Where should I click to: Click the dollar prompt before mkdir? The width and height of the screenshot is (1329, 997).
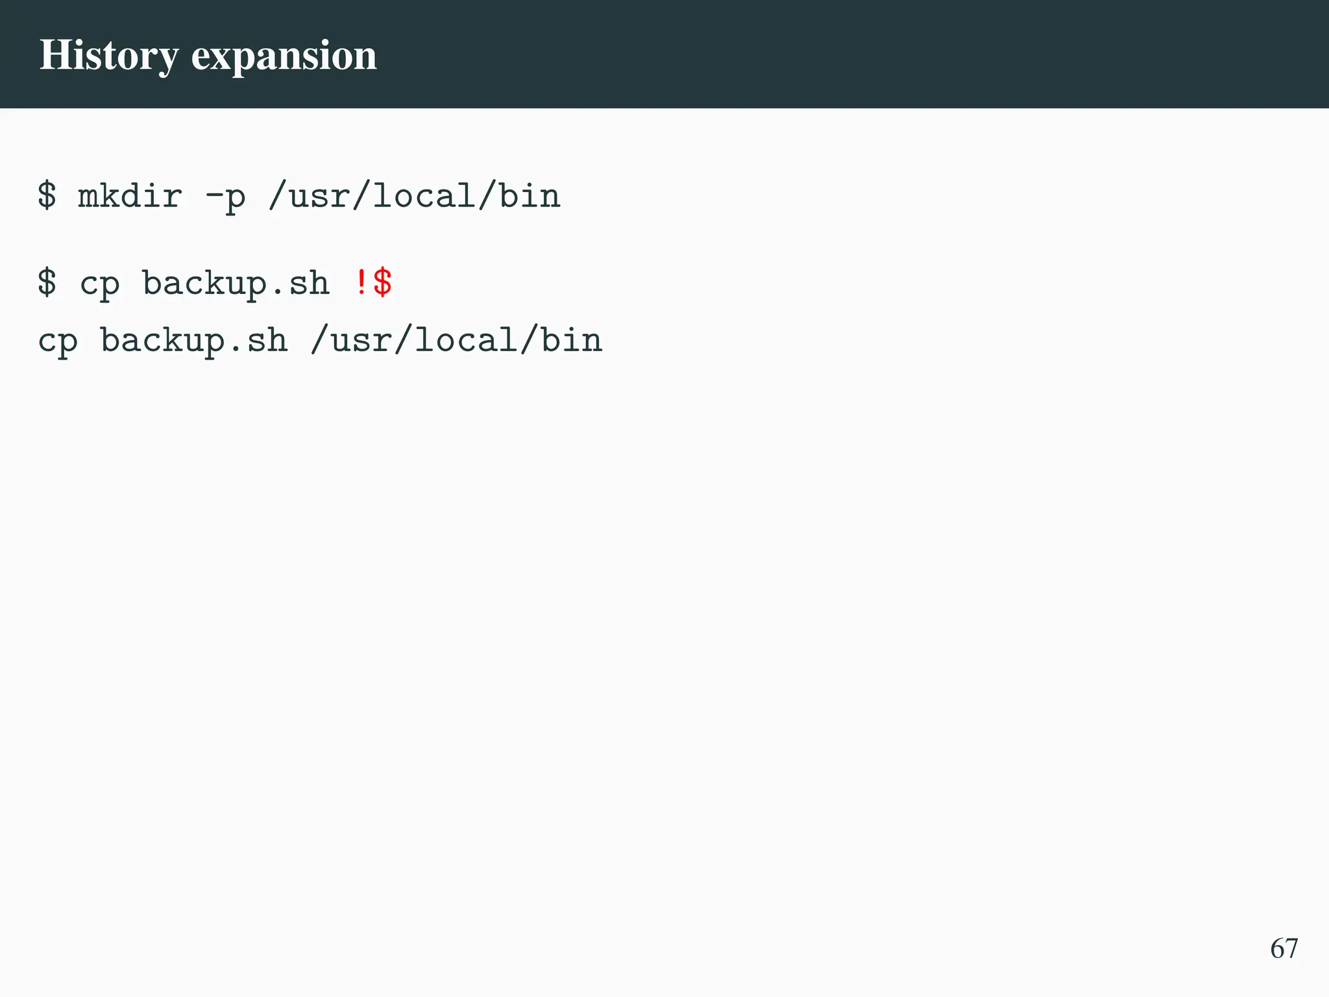47,196
